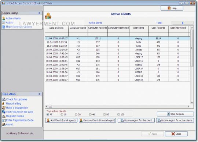Select the row dated 11.04.2008 10:07:17
Viewport: 198px width, 142px height.
point(117,39)
